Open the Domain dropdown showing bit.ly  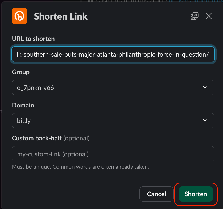tap(113, 120)
